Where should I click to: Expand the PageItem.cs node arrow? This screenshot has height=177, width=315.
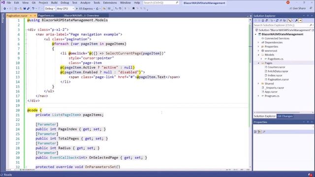point(261,59)
